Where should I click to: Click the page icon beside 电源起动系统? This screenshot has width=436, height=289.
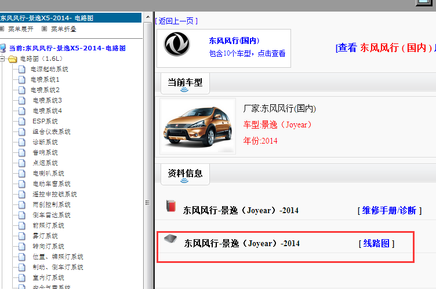(x=22, y=69)
